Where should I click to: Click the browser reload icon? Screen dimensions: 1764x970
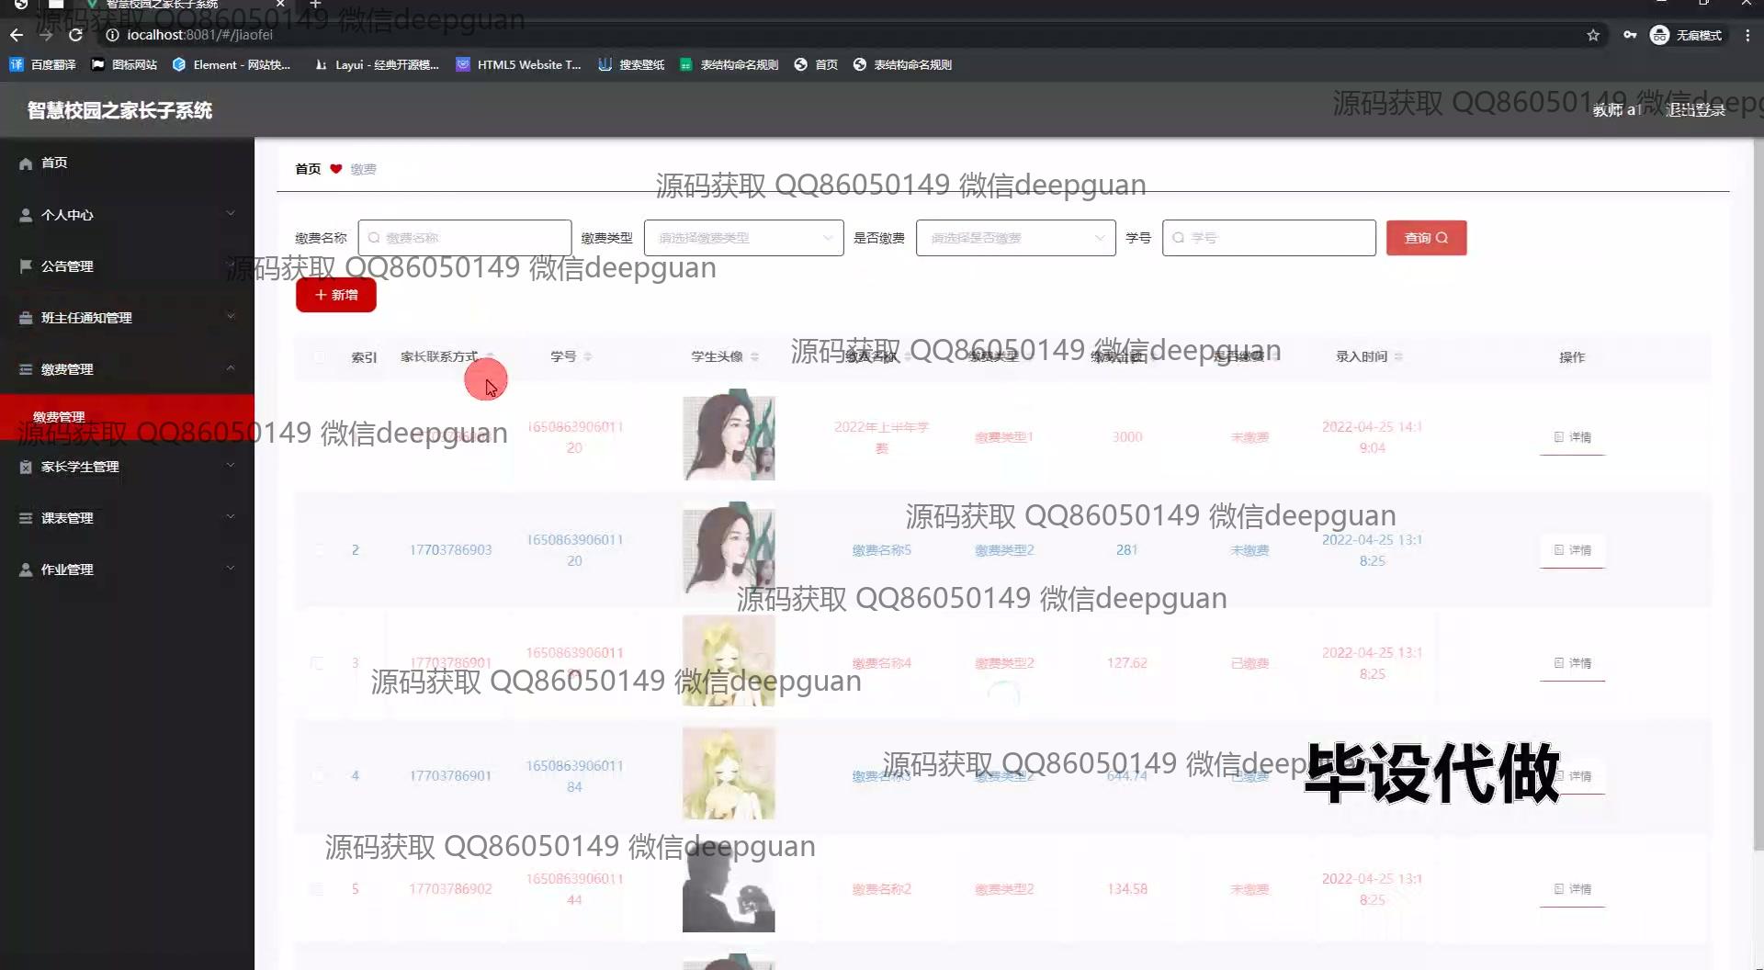click(76, 35)
